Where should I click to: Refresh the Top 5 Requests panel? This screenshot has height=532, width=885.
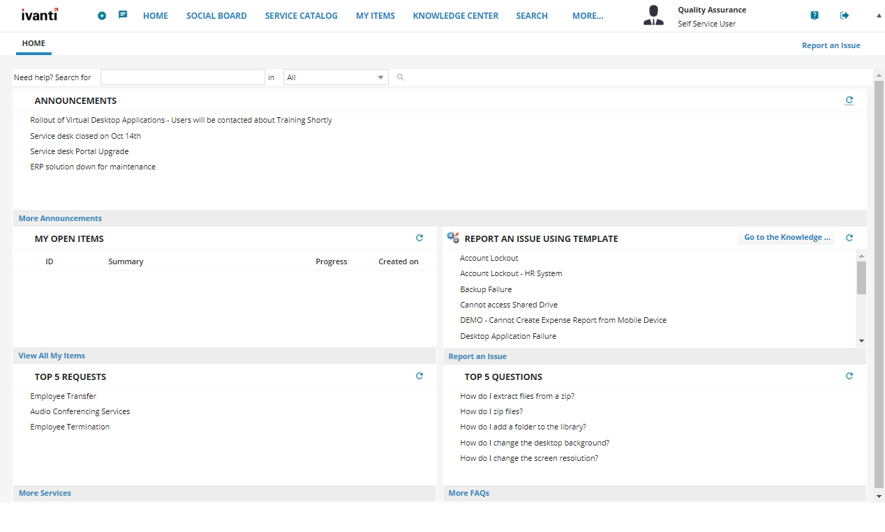coord(419,375)
